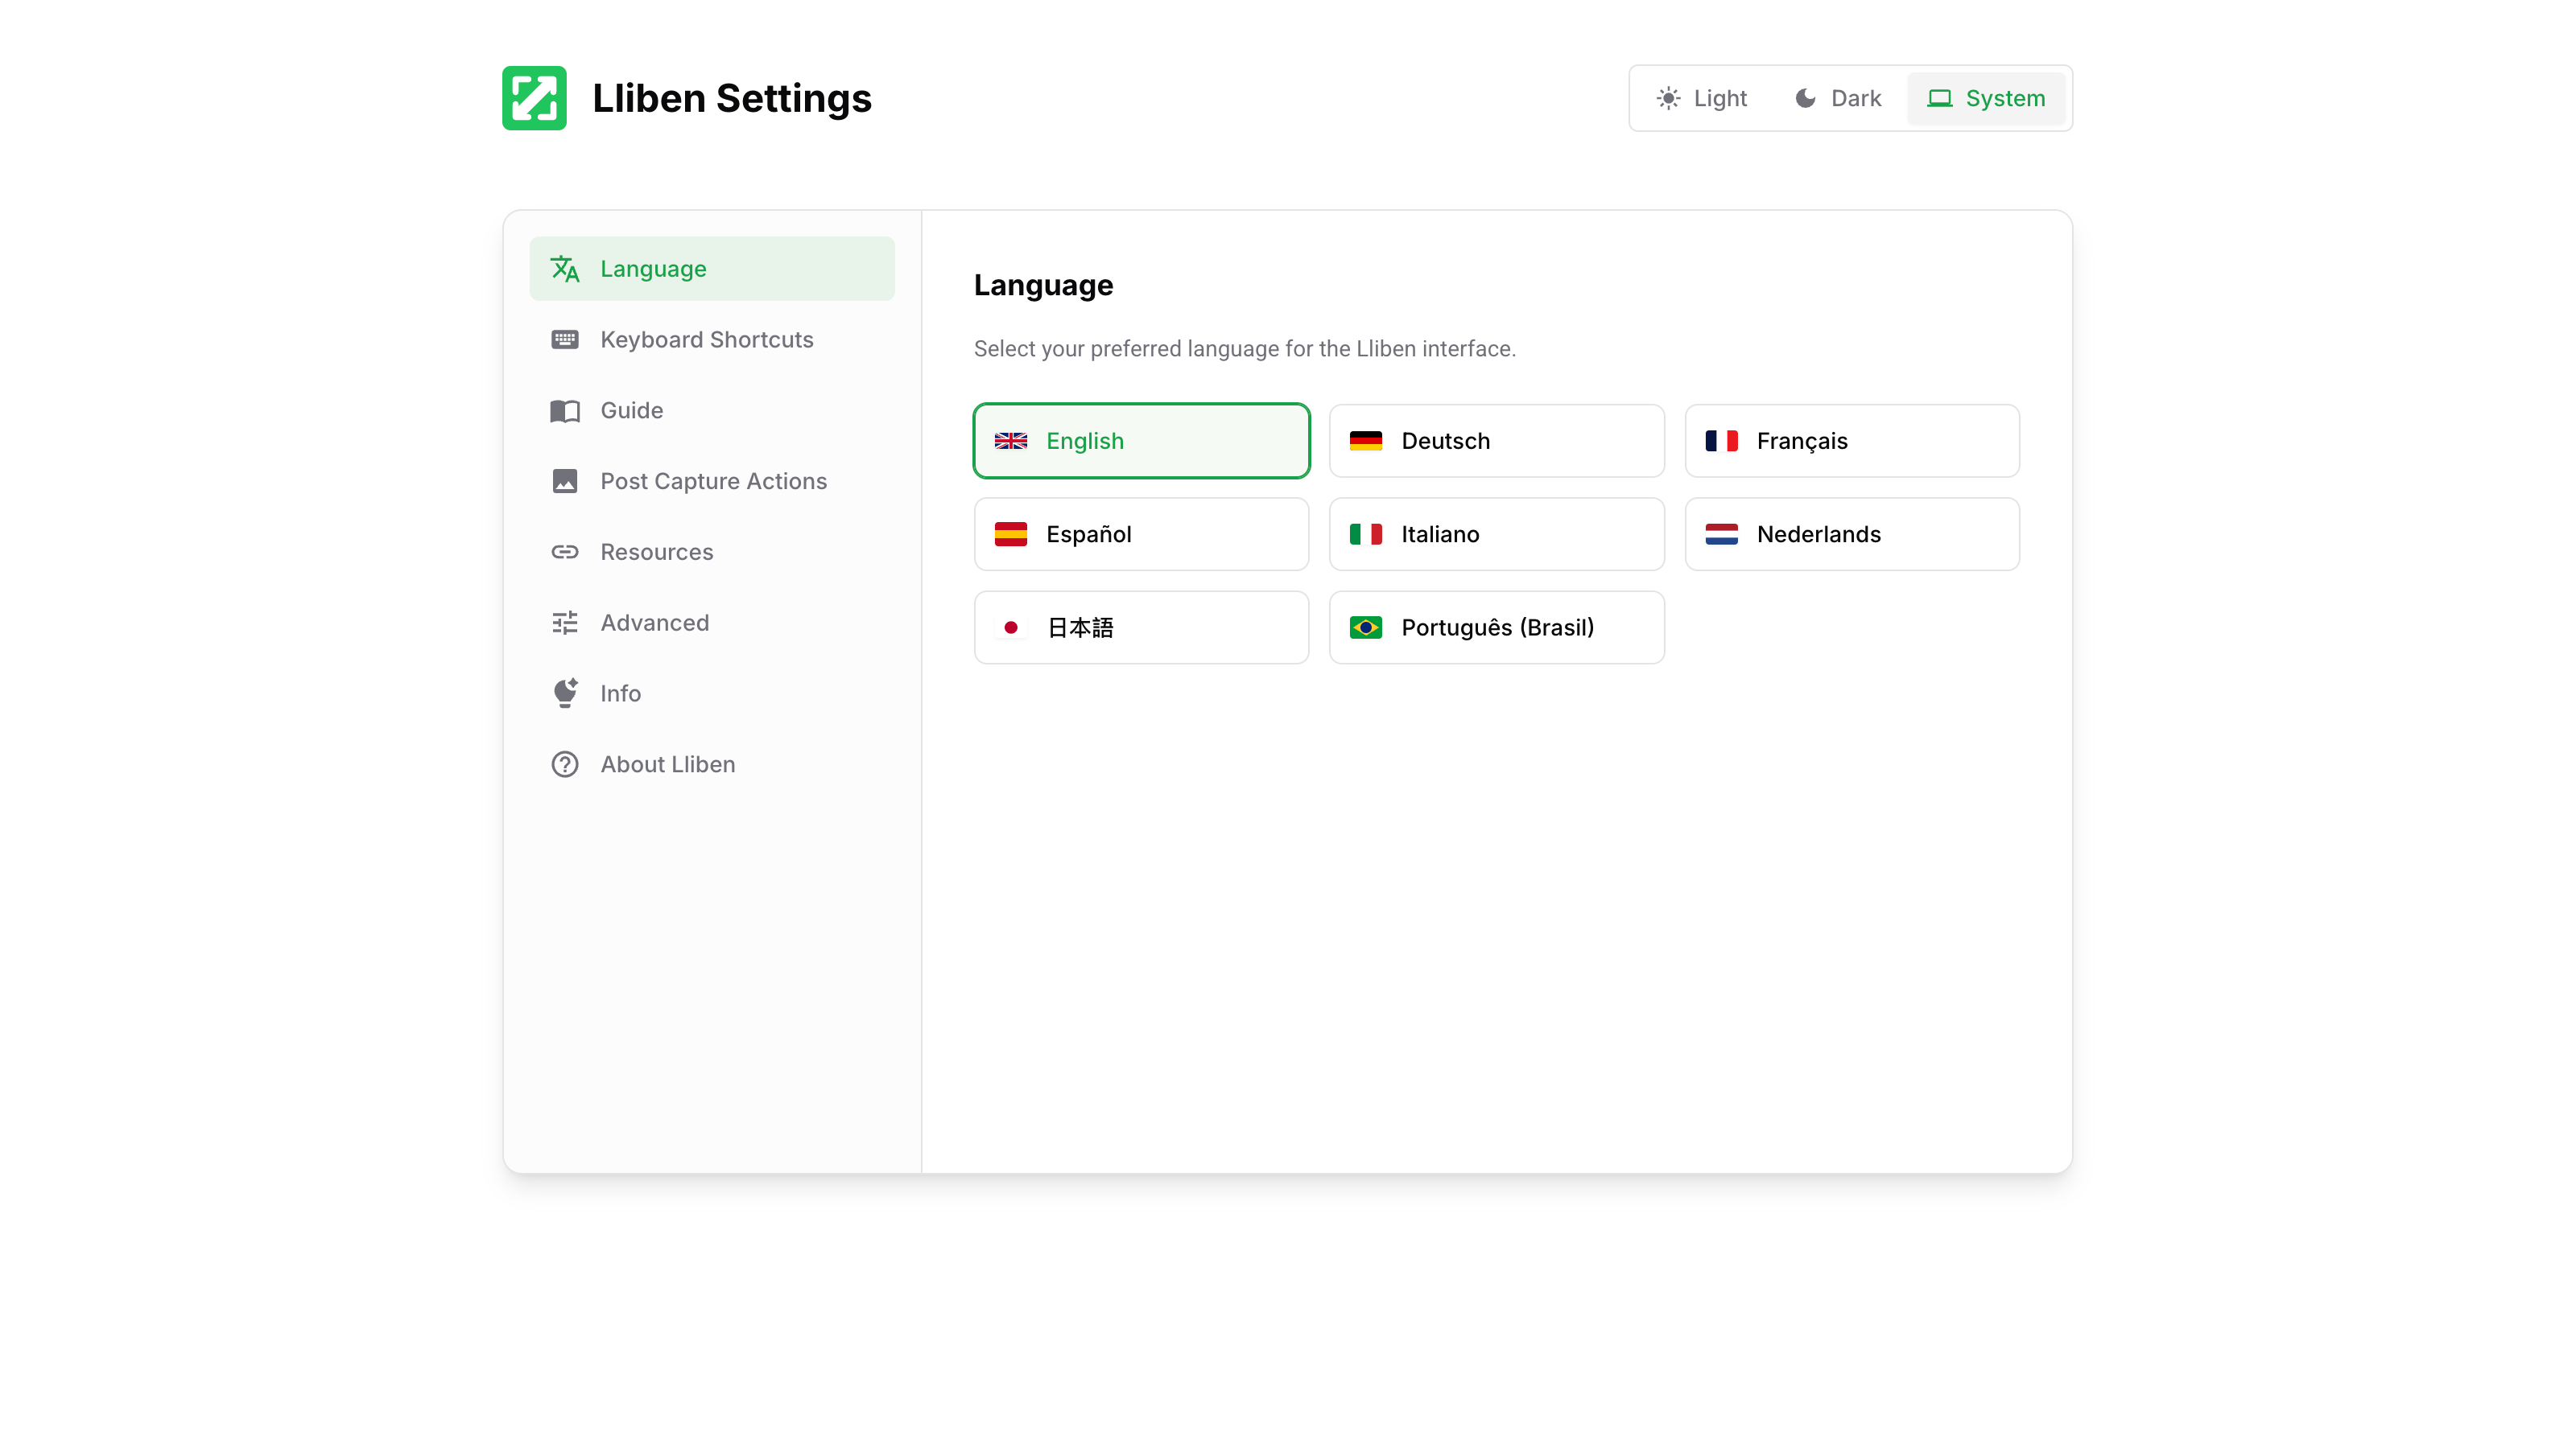Choose Français language option
The height and width of the screenshot is (1448, 2576).
1851,441
